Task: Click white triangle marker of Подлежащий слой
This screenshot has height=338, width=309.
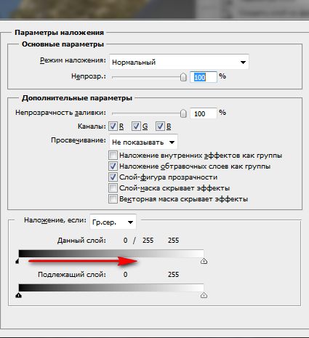Action: point(204,295)
